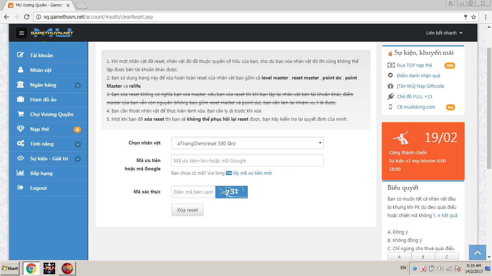Open the Nhân vật menu item
Screen dimensions: 492x276
(41, 70)
